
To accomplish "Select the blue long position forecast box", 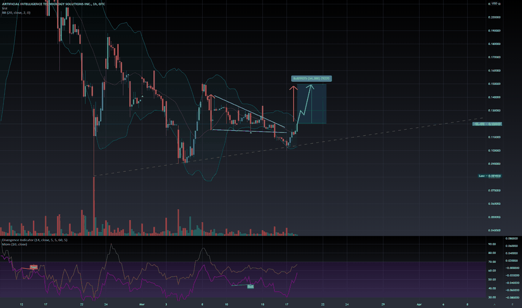I will 311,104.
